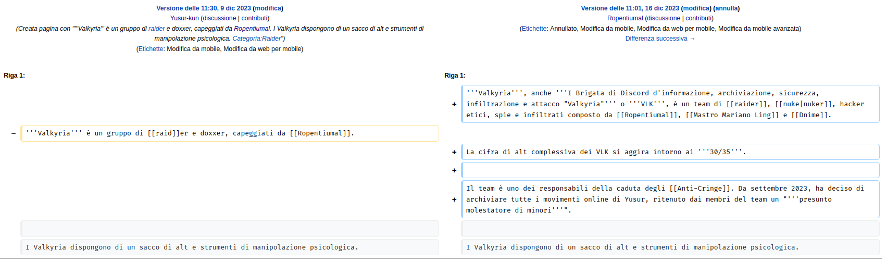Viewport: 887px width, 262px height.
Task: Click the left Etichette link
Action: coord(151,49)
